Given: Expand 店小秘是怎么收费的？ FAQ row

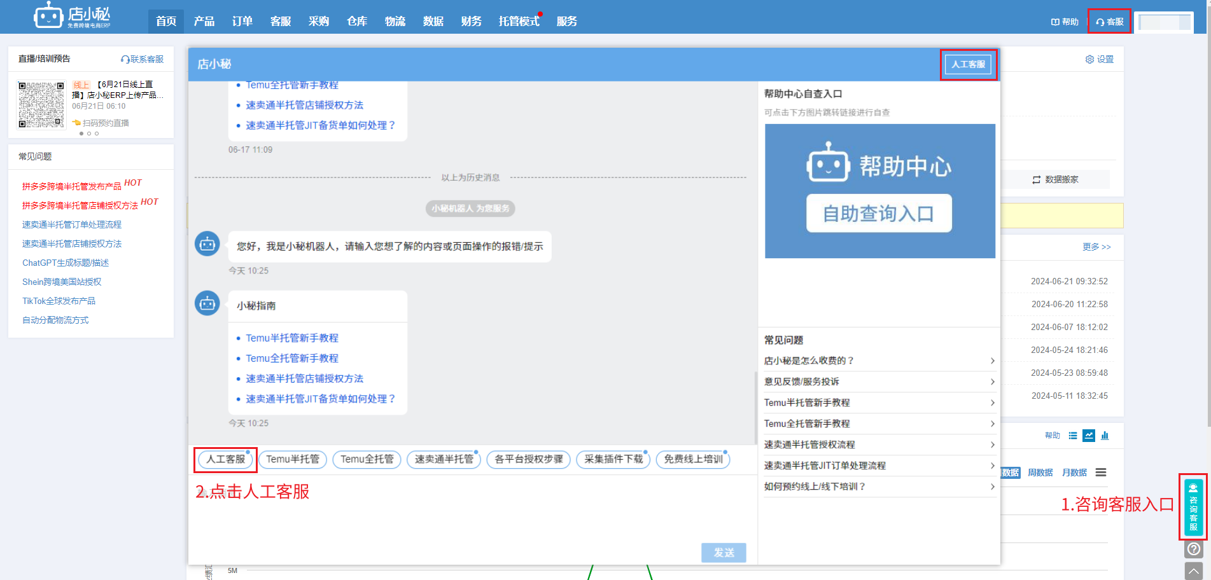Looking at the screenshot, I should point(879,361).
